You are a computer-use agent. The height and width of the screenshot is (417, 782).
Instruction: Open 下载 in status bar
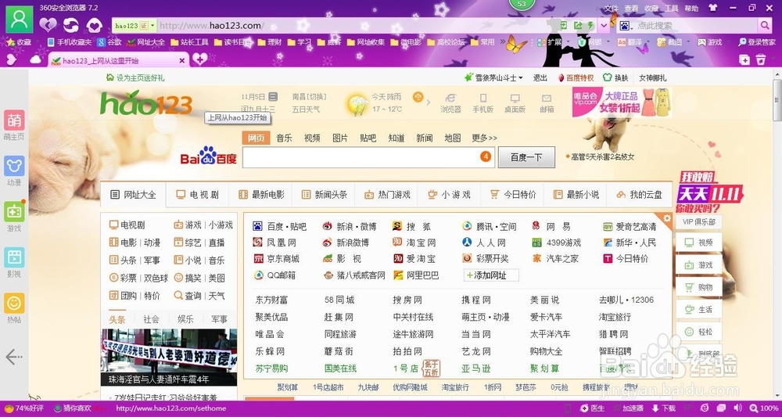663,408
